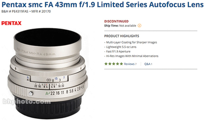Click the Multi-Layer Coating highlight item
The image size is (205, 122).
(131, 42)
